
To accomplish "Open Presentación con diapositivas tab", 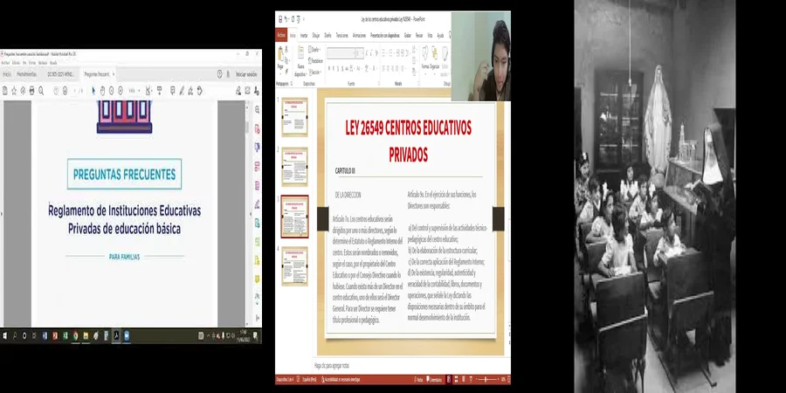I will [385, 36].
